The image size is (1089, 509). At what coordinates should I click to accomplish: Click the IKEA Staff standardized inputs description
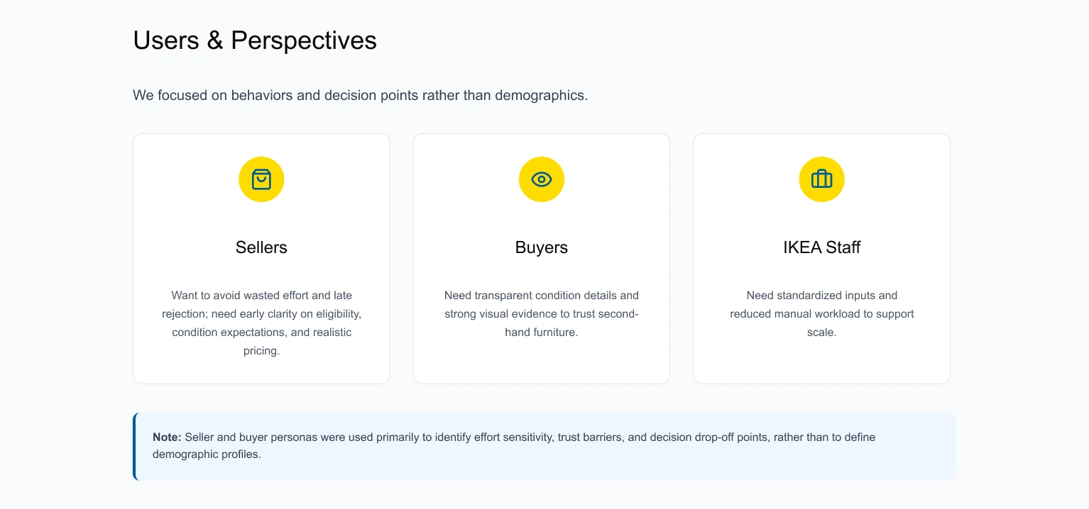click(821, 313)
